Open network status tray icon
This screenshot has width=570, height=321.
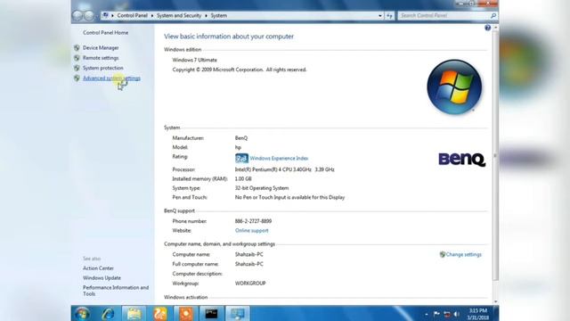click(x=447, y=314)
